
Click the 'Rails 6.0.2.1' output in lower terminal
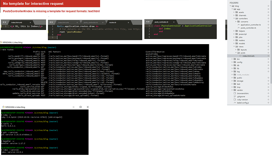point(8,126)
